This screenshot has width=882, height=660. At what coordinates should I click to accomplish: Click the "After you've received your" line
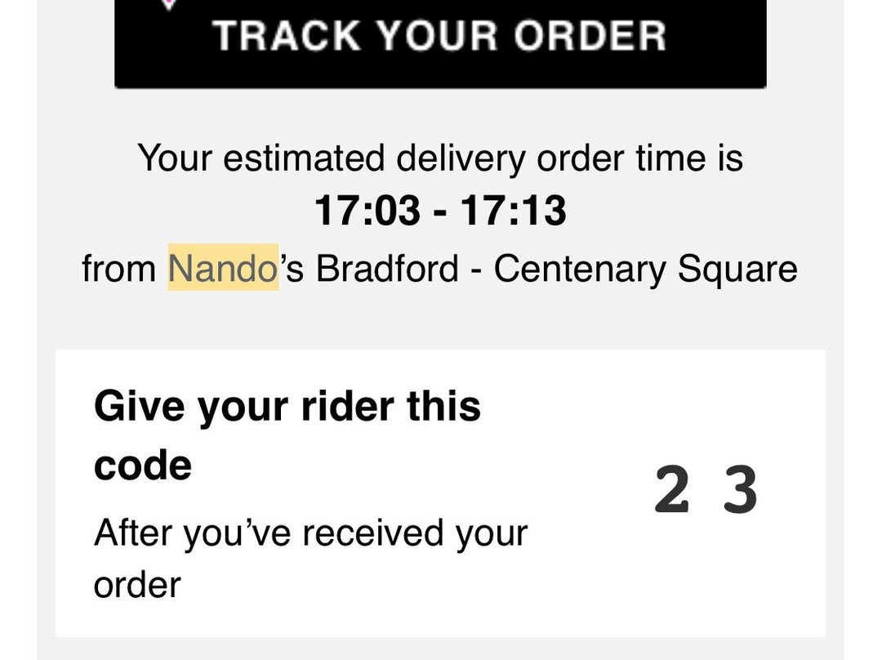point(310,533)
